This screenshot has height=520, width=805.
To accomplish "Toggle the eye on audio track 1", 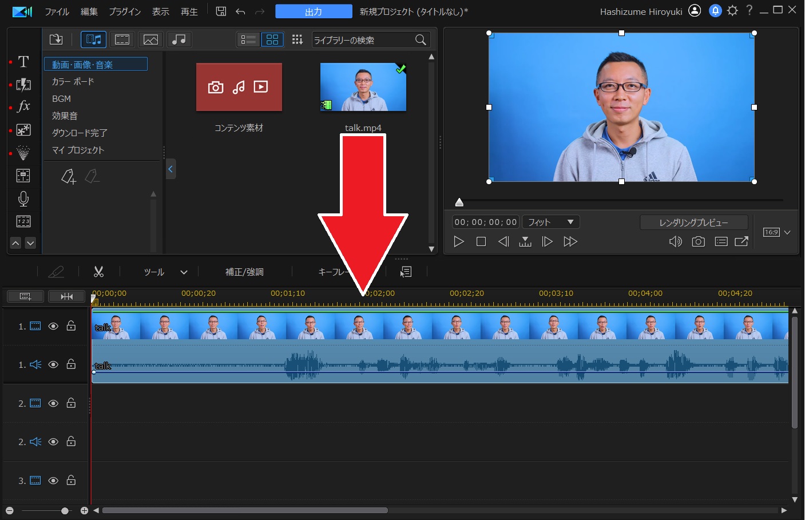I will tap(53, 364).
